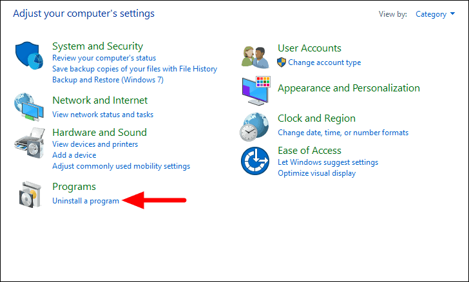Image resolution: width=469 pixels, height=282 pixels.
Task: Click the Hardware and Sound printer icon
Action: point(30,143)
